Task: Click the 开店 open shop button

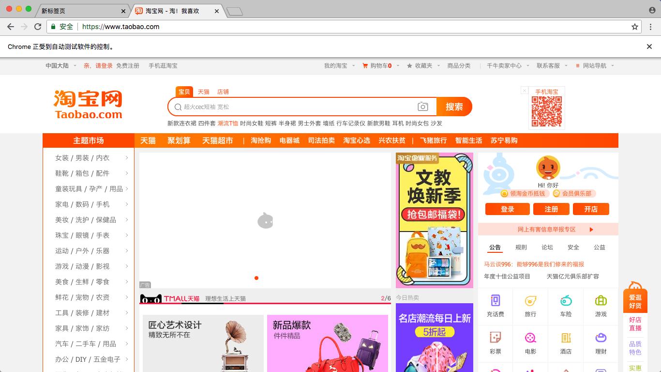Action: [591, 209]
